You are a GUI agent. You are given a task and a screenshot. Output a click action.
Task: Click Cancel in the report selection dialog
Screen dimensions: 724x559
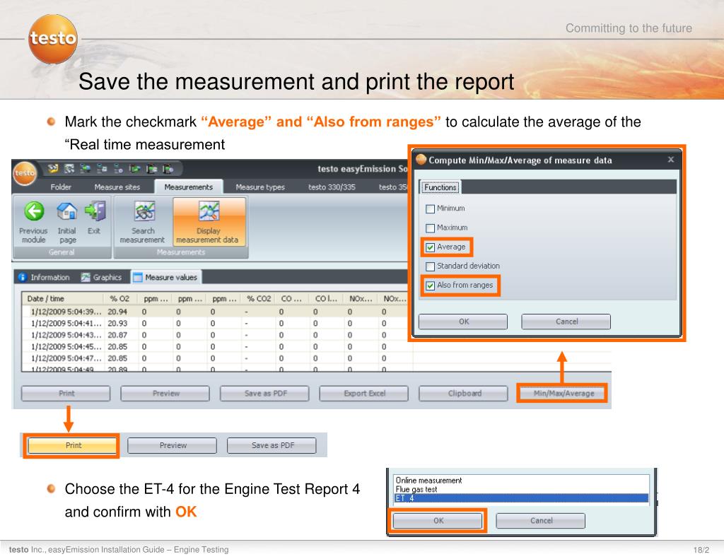tap(541, 521)
